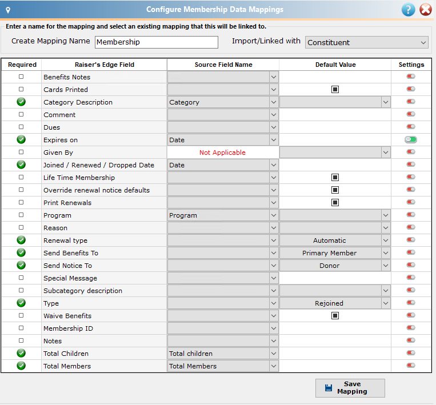436x405 pixels.
Task: Click green required checkmark for Send Benefits To
Action: pos(21,252)
